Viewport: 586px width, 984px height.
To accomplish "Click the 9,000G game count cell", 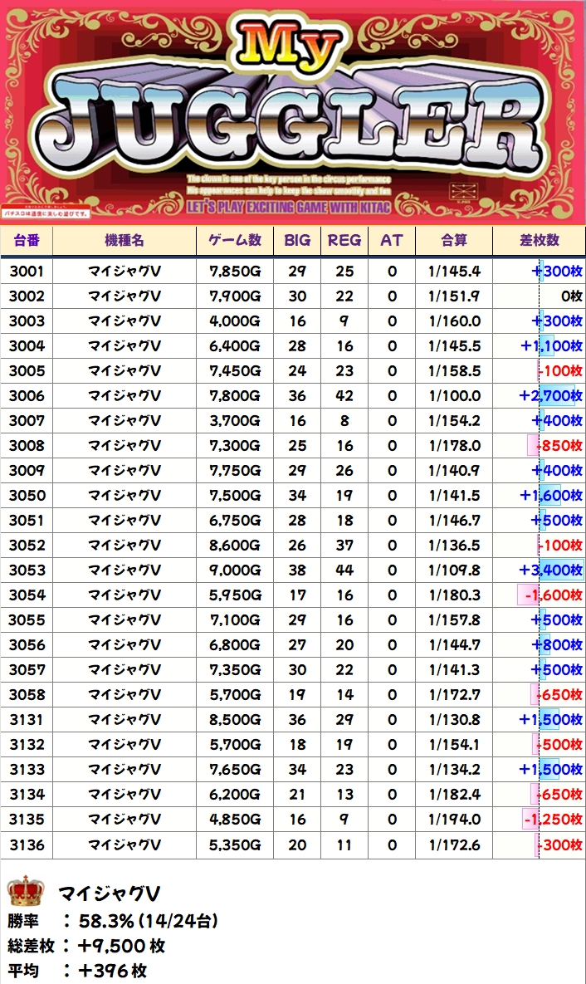I will click(x=235, y=570).
